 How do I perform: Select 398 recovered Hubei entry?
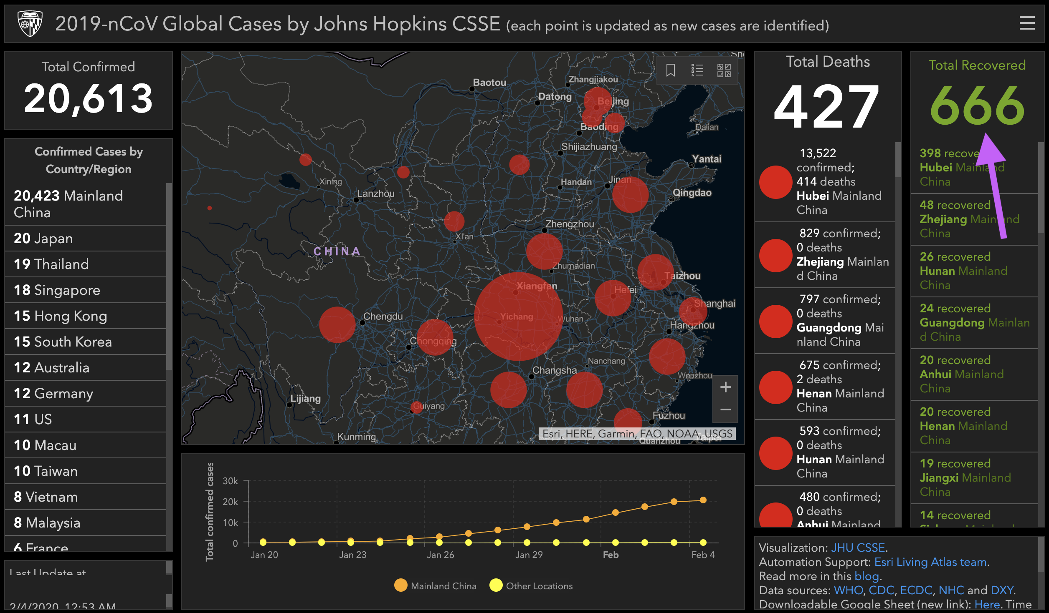pyautogui.click(x=974, y=168)
